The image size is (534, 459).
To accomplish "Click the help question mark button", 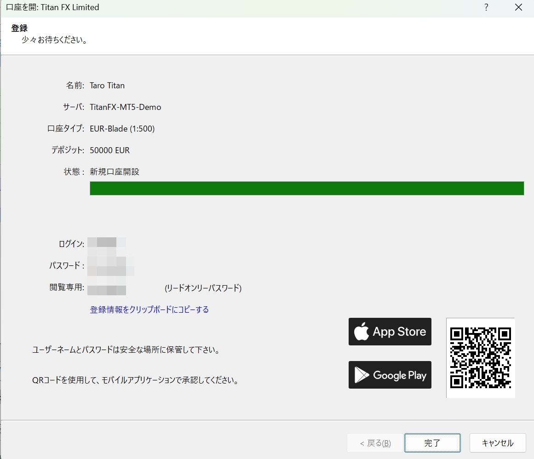I will [486, 7].
